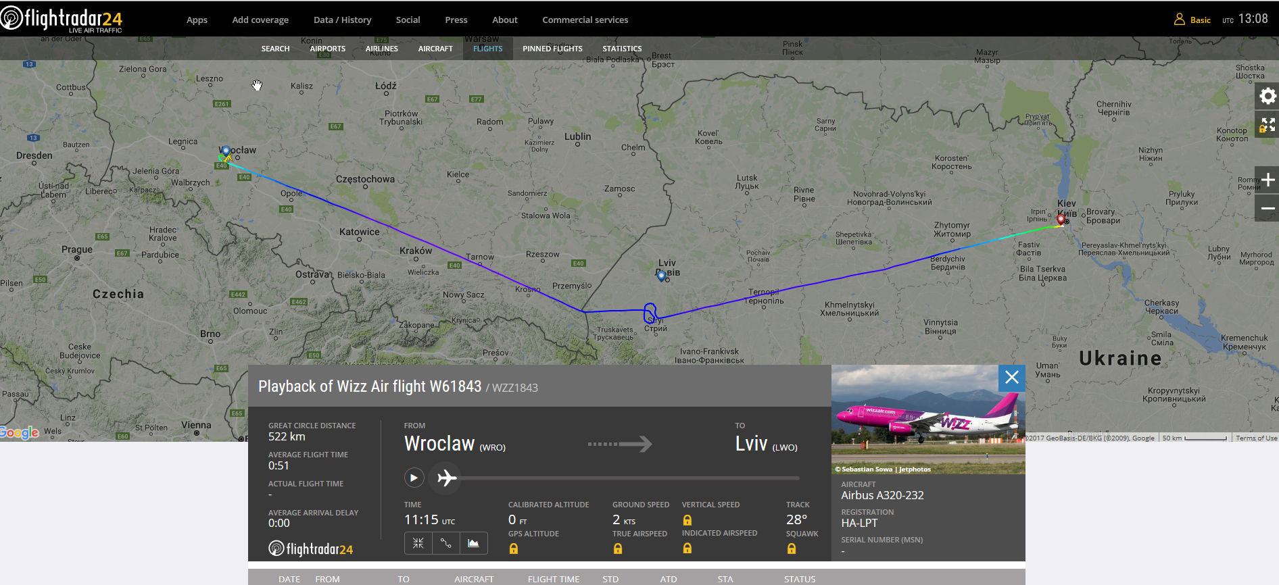1279x585 pixels.
Task: Zoom out the map with minus button
Action: [1268, 208]
